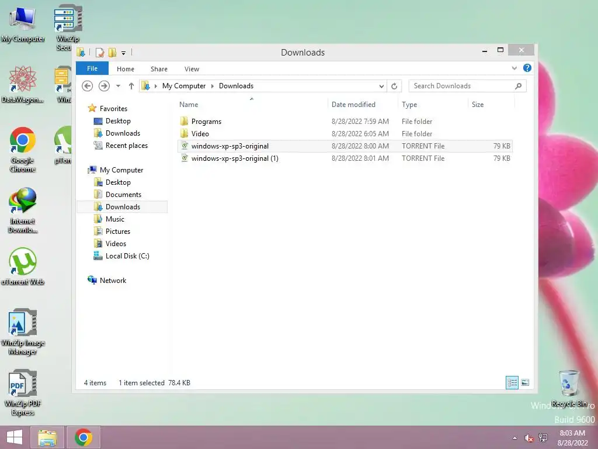
Task: Go forward with the Forward arrow button
Action: point(104,86)
